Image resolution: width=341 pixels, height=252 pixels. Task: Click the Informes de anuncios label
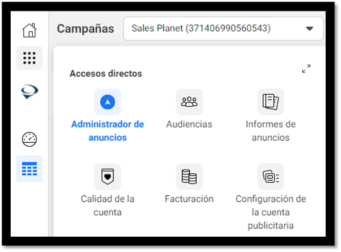click(x=271, y=131)
